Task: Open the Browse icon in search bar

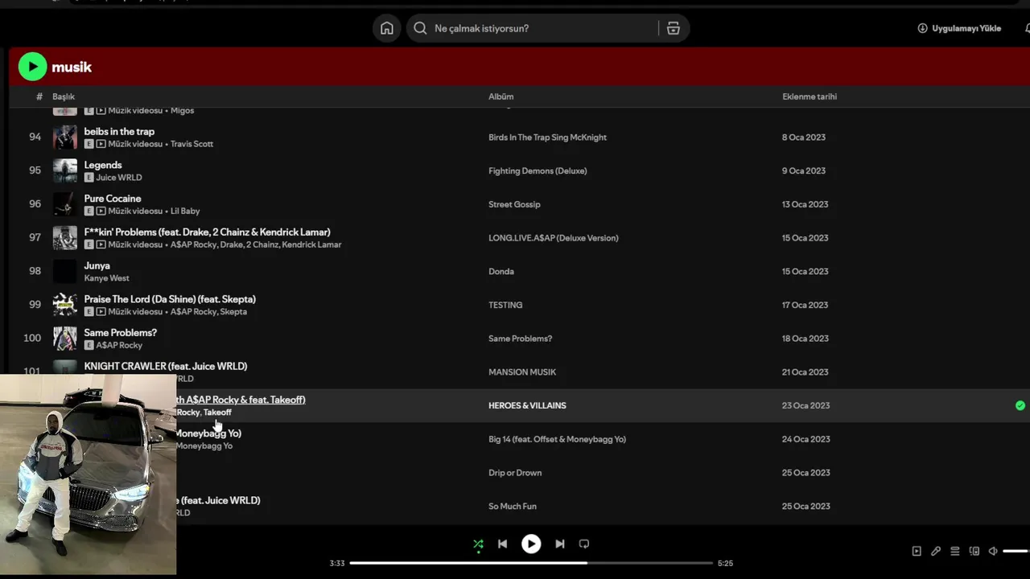Action: [x=674, y=28]
